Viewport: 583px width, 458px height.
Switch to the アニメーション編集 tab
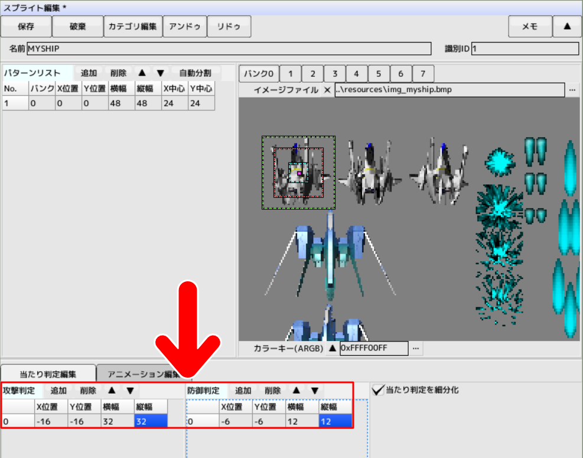click(142, 374)
